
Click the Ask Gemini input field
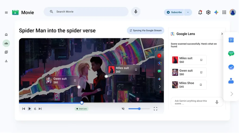click(x=197, y=102)
